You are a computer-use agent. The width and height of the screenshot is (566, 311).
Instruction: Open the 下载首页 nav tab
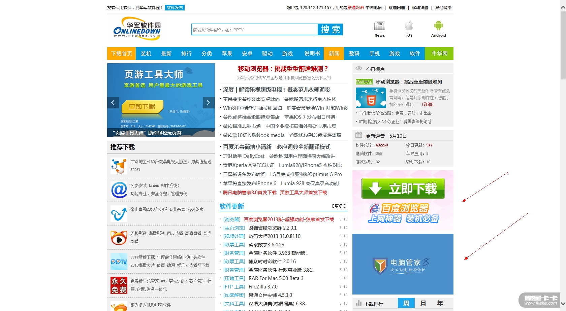pyautogui.click(x=122, y=54)
